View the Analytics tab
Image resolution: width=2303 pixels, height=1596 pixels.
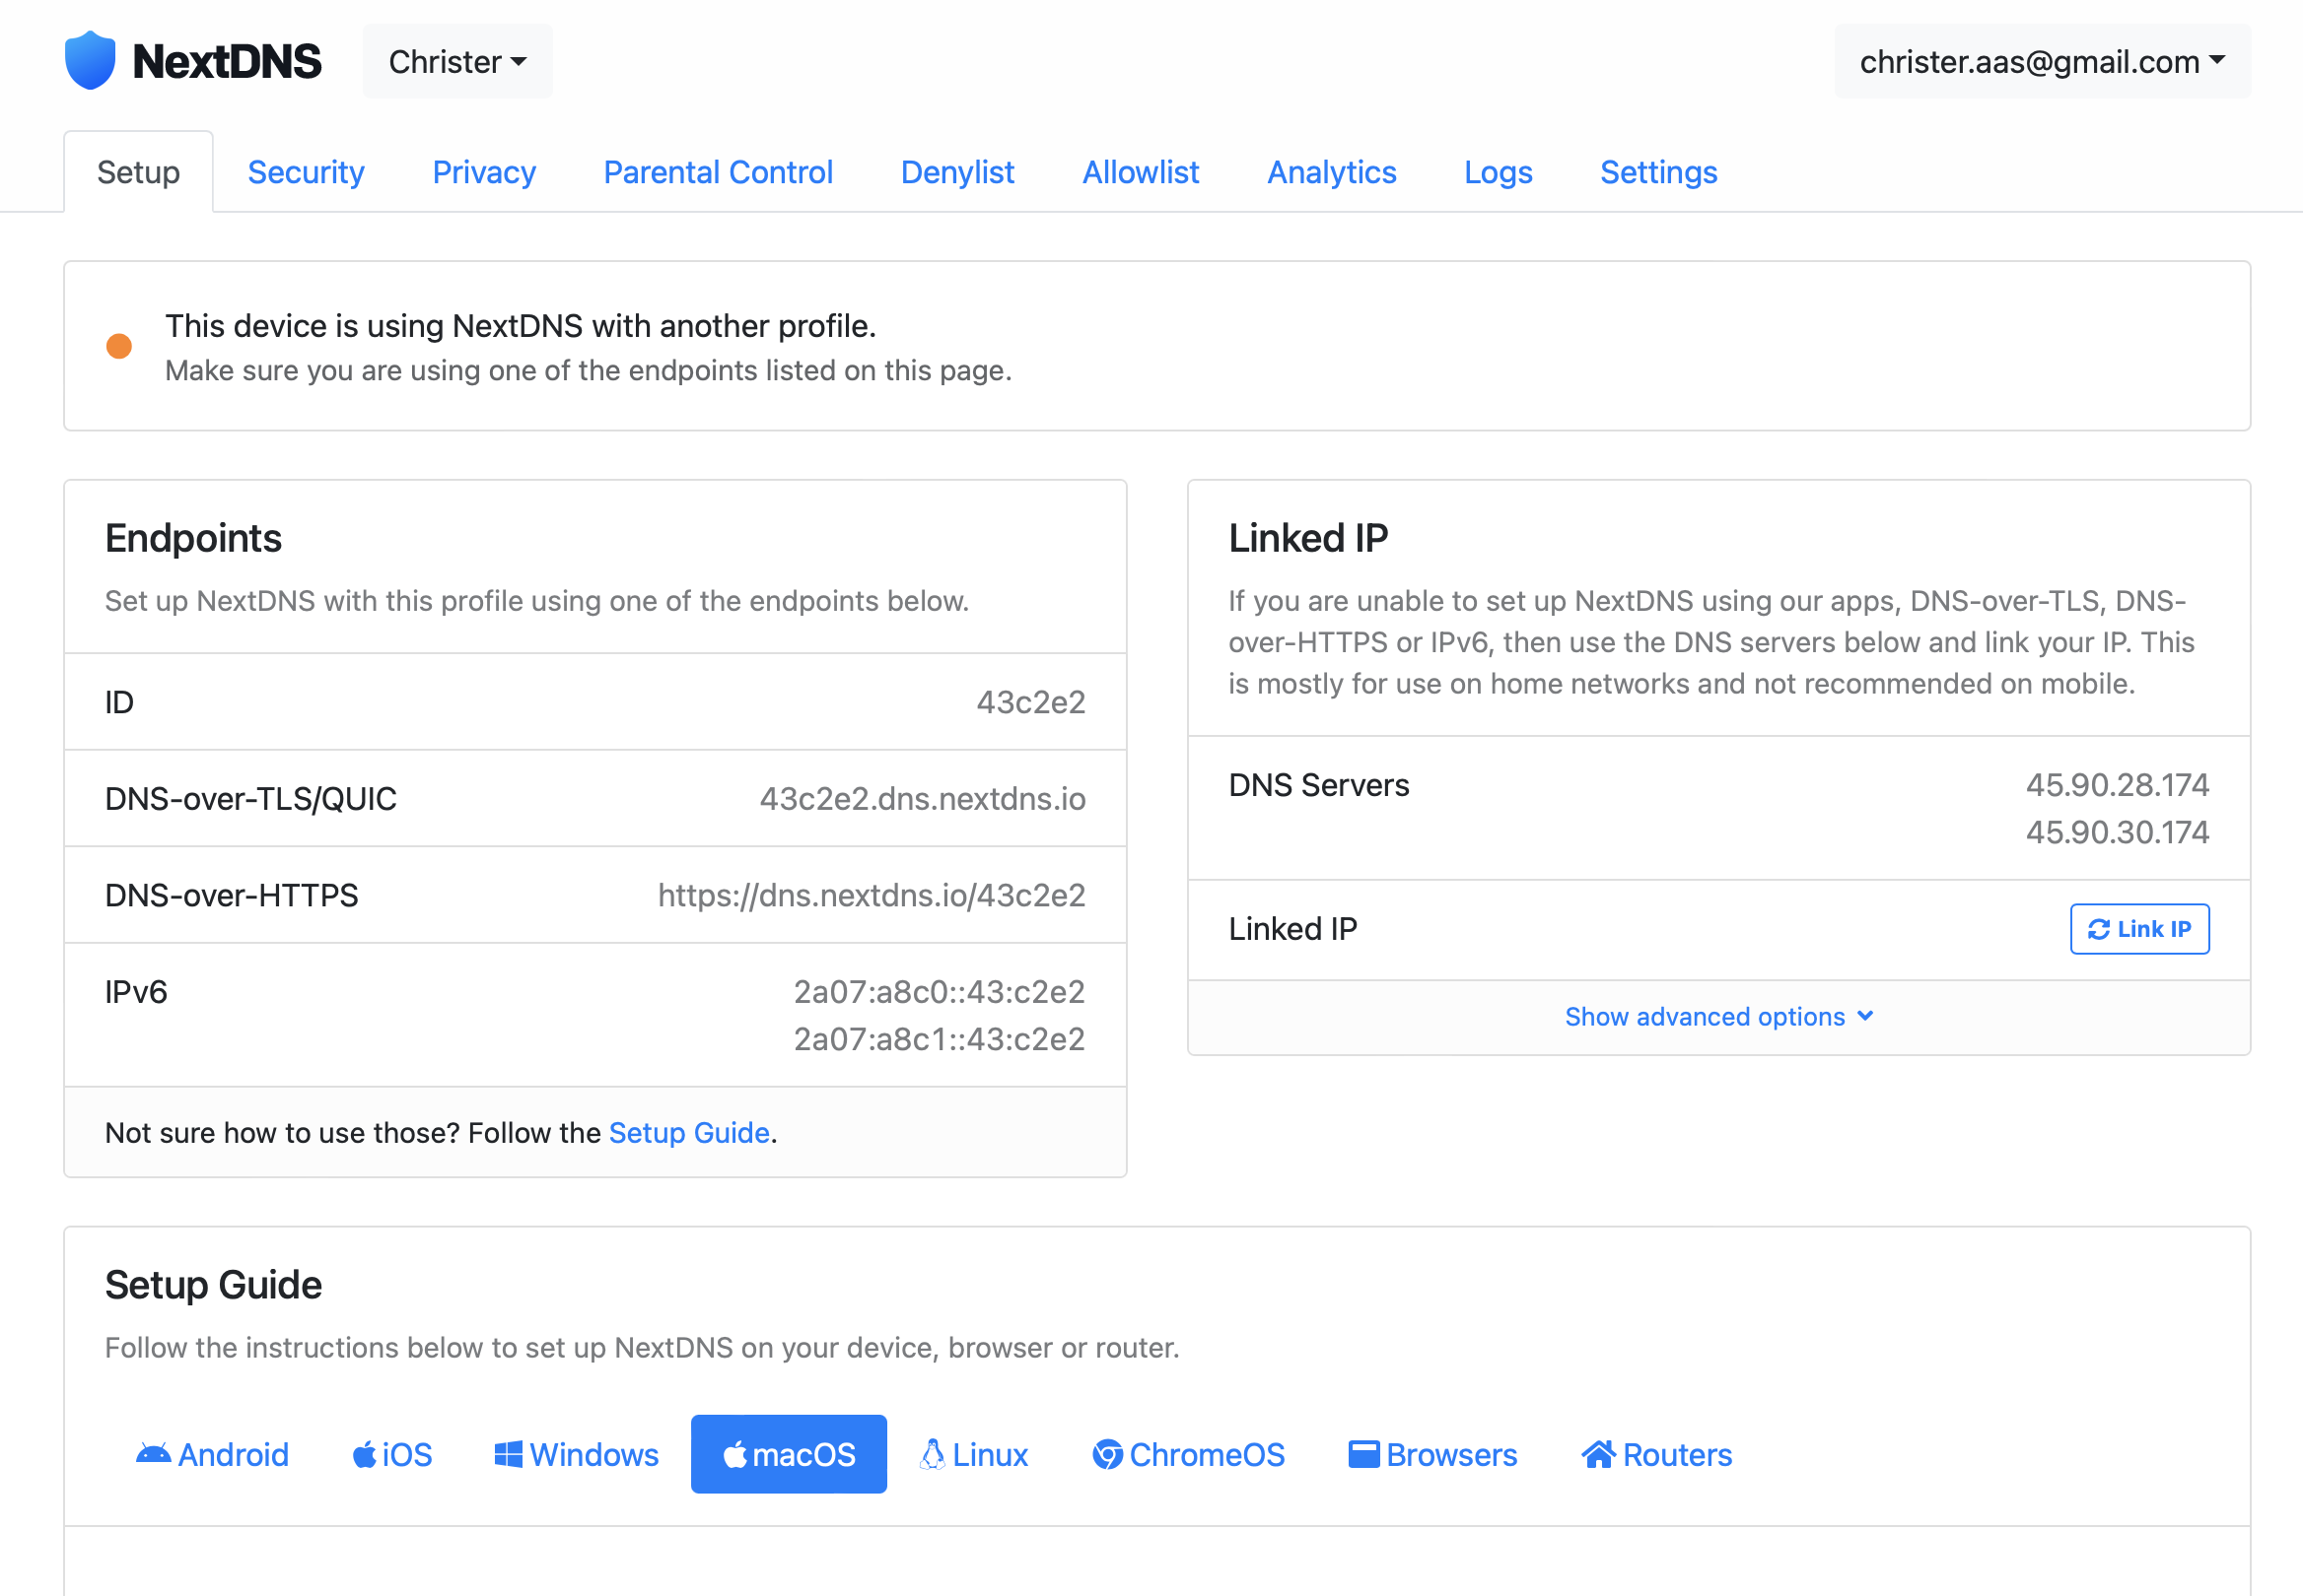[x=1332, y=172]
